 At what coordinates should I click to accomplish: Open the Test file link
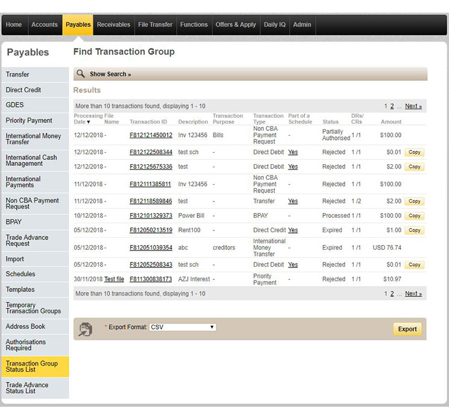pos(114,279)
